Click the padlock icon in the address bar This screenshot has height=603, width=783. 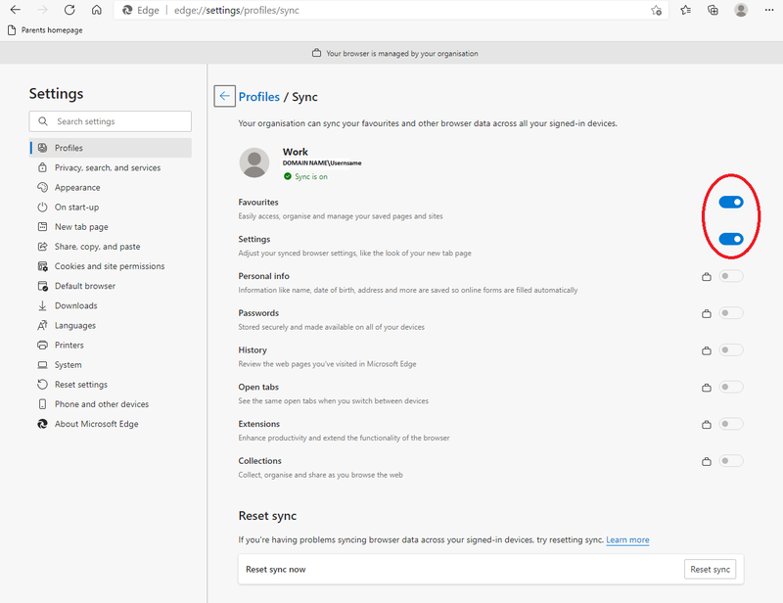tap(129, 11)
